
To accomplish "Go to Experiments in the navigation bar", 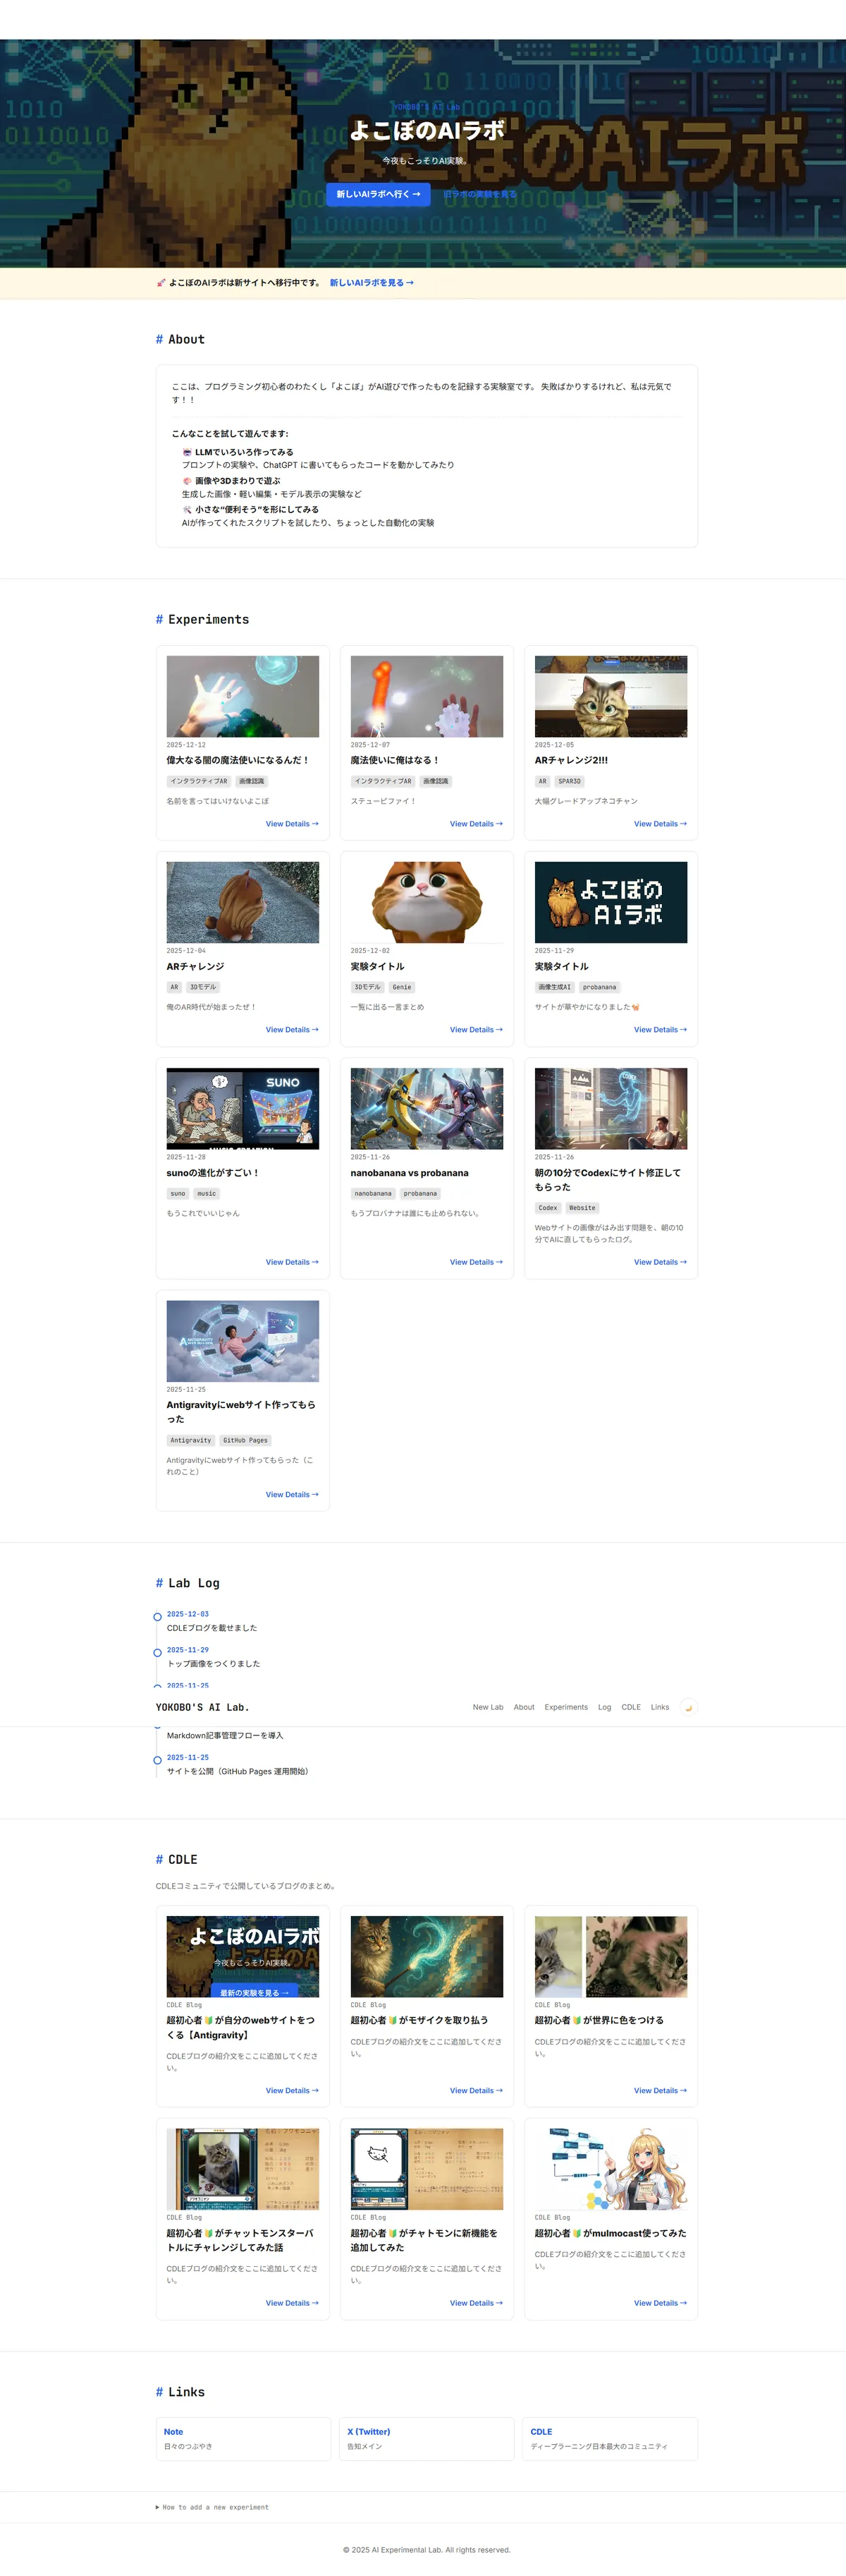I will click(566, 1707).
